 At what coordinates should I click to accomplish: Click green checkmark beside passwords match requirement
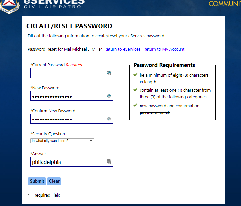click(x=135, y=105)
